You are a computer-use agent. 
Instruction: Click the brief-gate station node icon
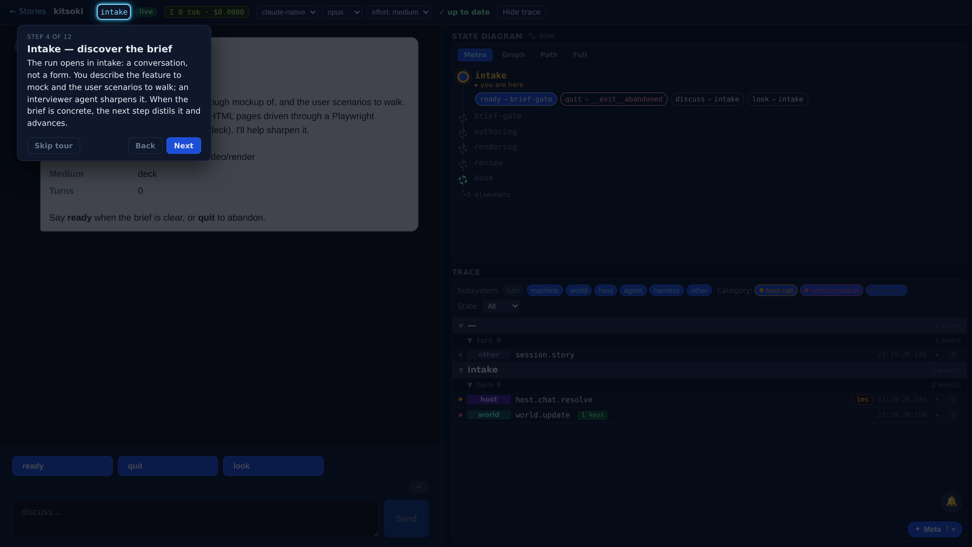(463, 118)
